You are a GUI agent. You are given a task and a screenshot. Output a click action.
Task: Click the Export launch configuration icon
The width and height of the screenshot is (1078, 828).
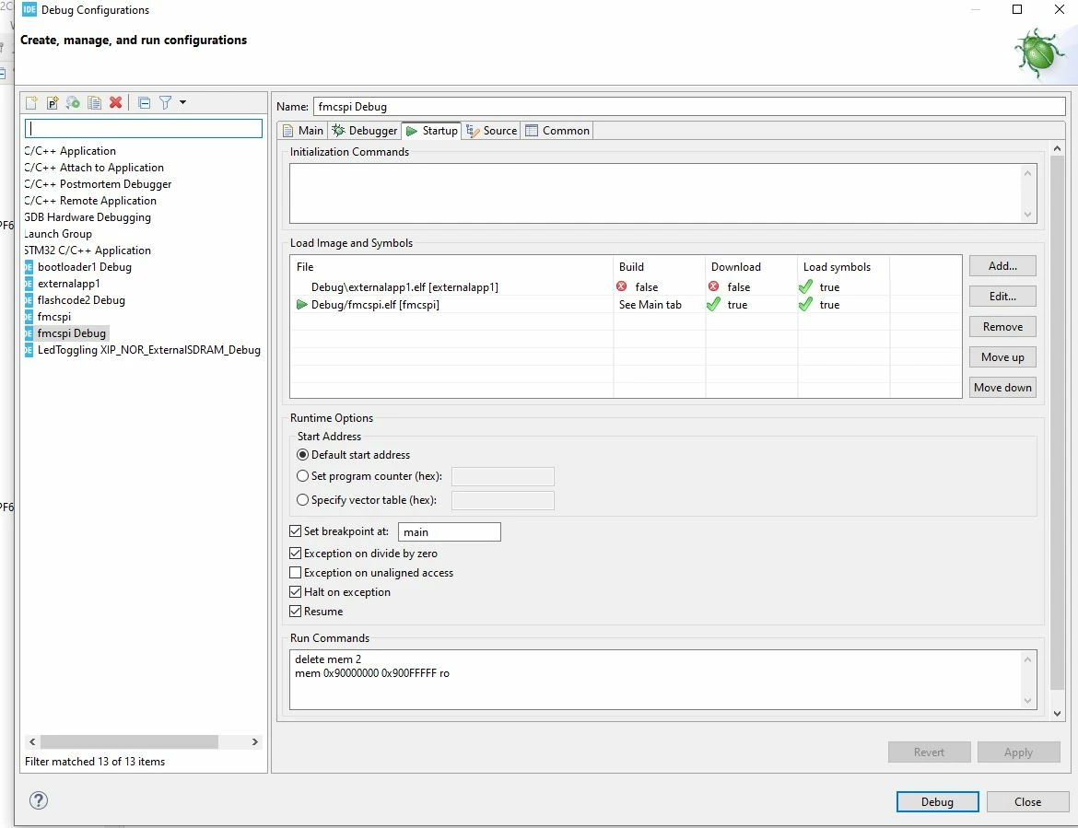(x=73, y=103)
